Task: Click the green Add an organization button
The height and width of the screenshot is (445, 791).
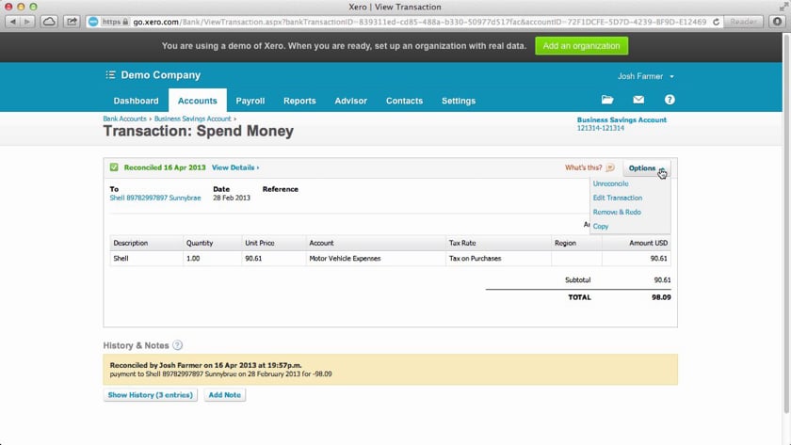Action: tap(581, 46)
